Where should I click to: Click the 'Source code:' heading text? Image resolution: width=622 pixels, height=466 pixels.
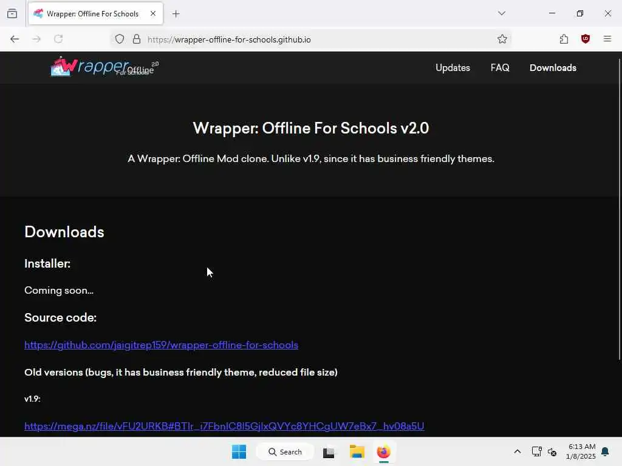click(x=60, y=317)
